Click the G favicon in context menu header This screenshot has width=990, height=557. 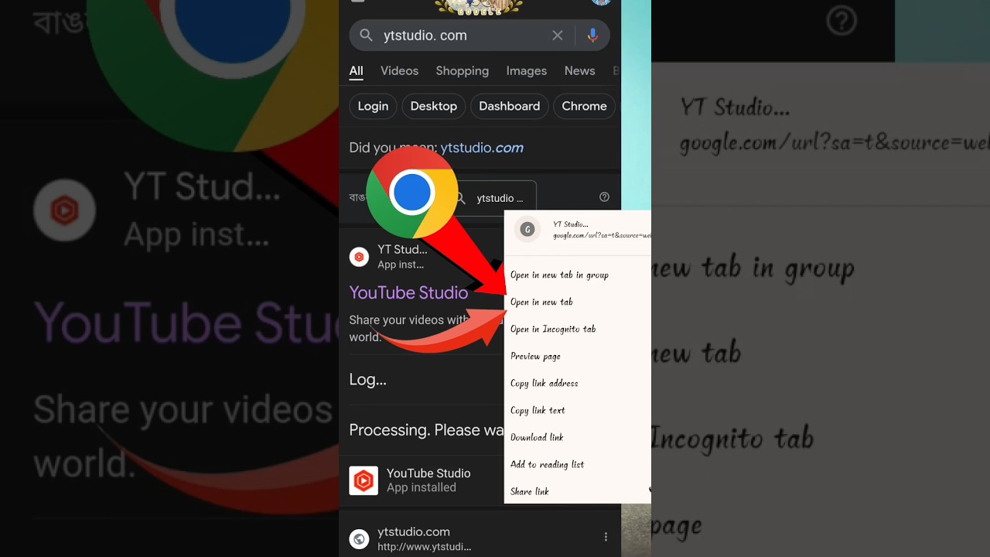527,229
